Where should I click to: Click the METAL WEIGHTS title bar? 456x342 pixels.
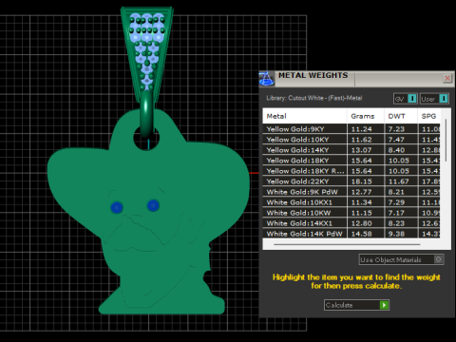coord(358,79)
